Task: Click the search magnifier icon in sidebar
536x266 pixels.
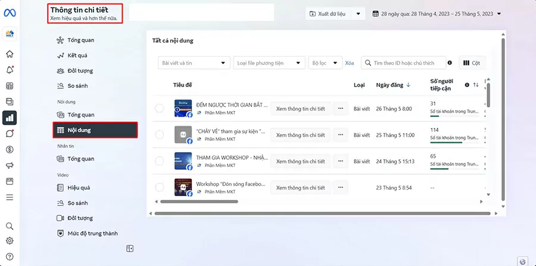Action: 10,226
